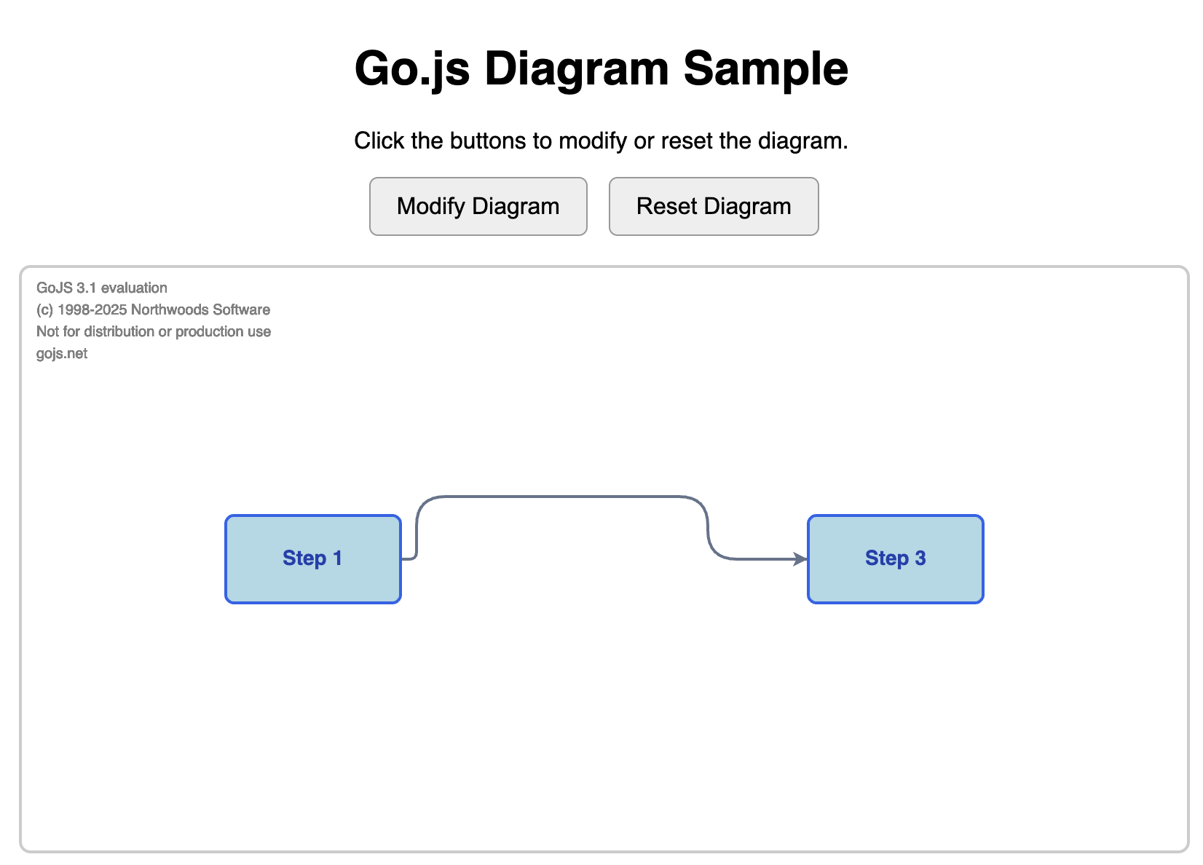Screen dimensions: 1203x865
Task: Click the word "Sample" in the title
Action: pos(765,68)
